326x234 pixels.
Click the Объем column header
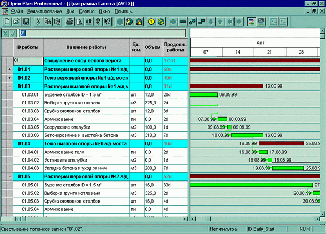[x=152, y=48]
